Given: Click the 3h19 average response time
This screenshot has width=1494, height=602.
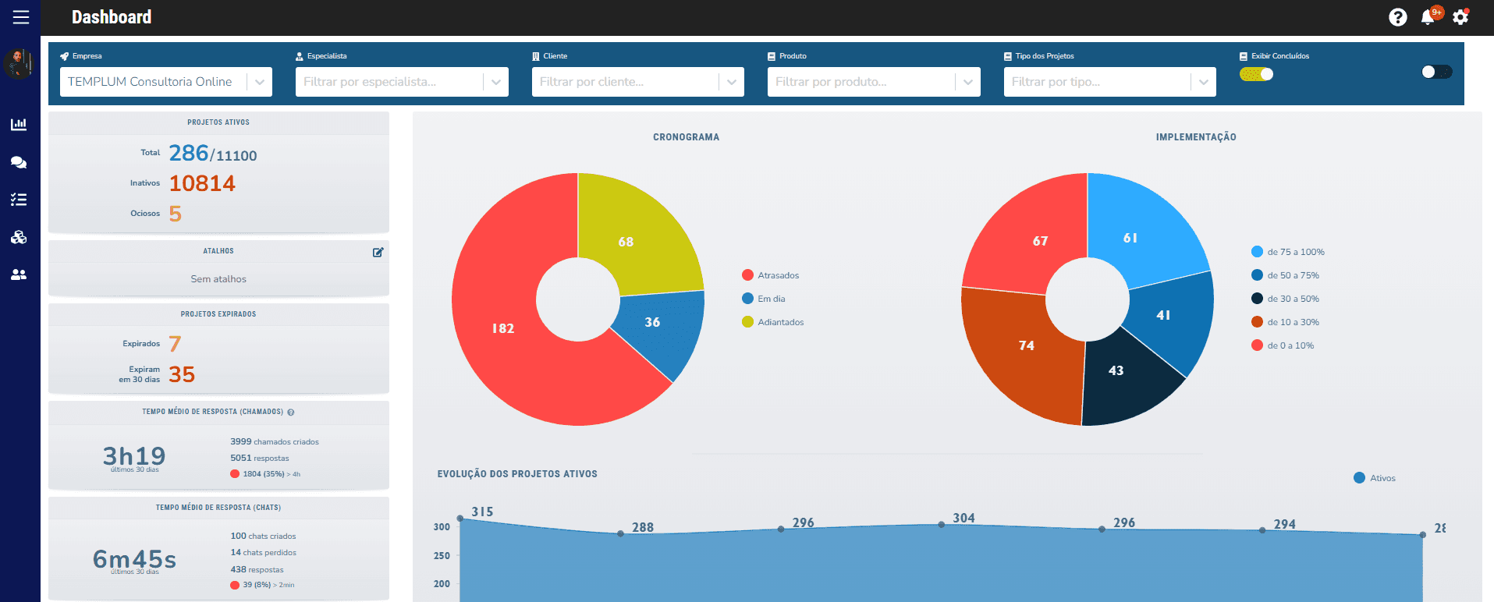Looking at the screenshot, I should [x=134, y=455].
